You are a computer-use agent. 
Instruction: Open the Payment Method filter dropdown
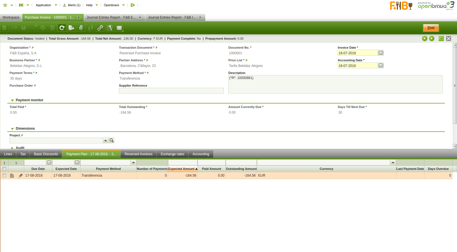point(133,163)
